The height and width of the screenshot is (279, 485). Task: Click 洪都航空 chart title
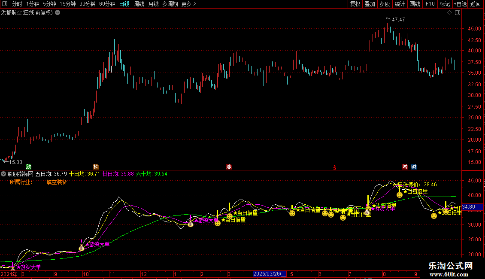pyautogui.click(x=27, y=13)
